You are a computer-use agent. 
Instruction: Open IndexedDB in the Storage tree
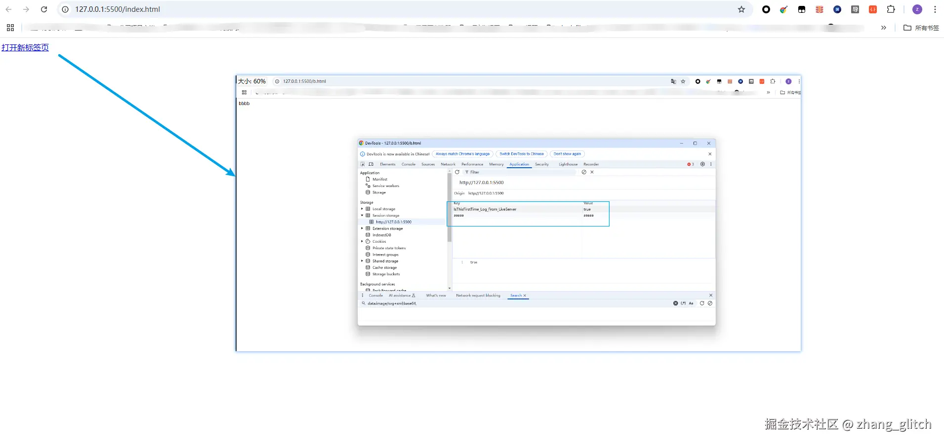(x=381, y=235)
